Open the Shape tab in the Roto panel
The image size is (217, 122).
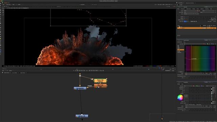tap(194, 9)
